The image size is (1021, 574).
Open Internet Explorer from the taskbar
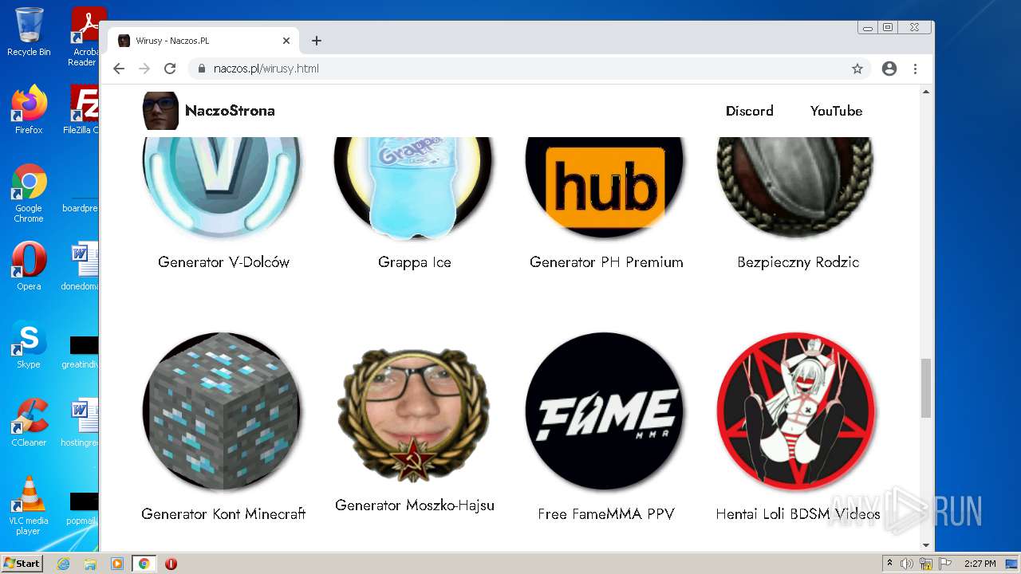click(63, 564)
